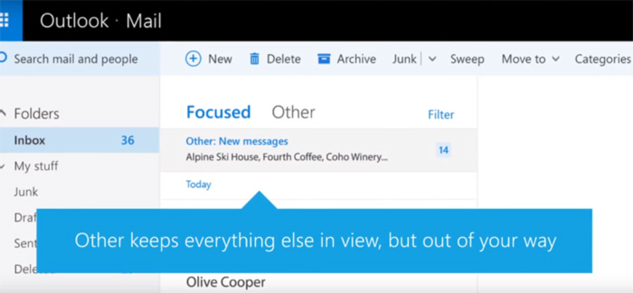This screenshot has width=633, height=293.
Task: Expand the Junk dropdown arrow
Action: pos(432,59)
